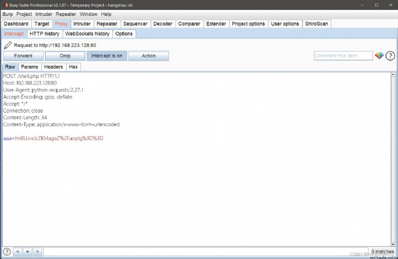Image resolution: width=398 pixels, height=259 pixels.
Task: Click the Comment this item field
Action: click(343, 56)
